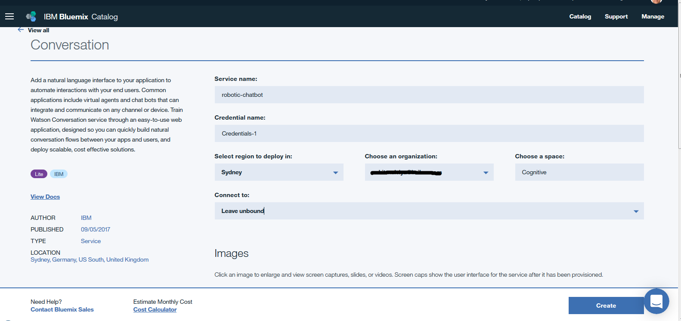This screenshot has height=321, width=681.
Task: Edit the Service name field
Action: pos(429,95)
